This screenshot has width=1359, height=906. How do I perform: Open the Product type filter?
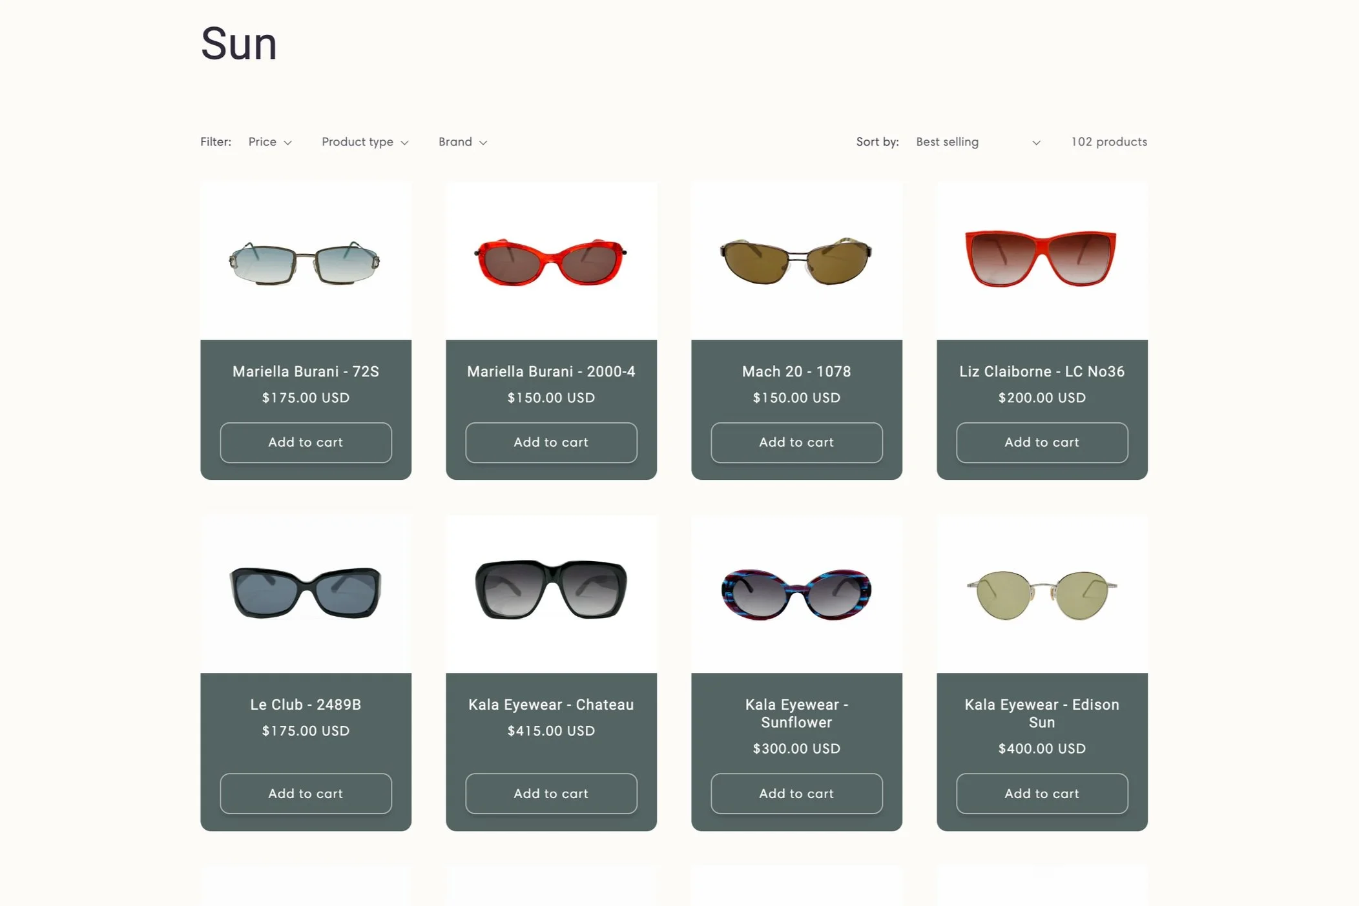point(365,142)
